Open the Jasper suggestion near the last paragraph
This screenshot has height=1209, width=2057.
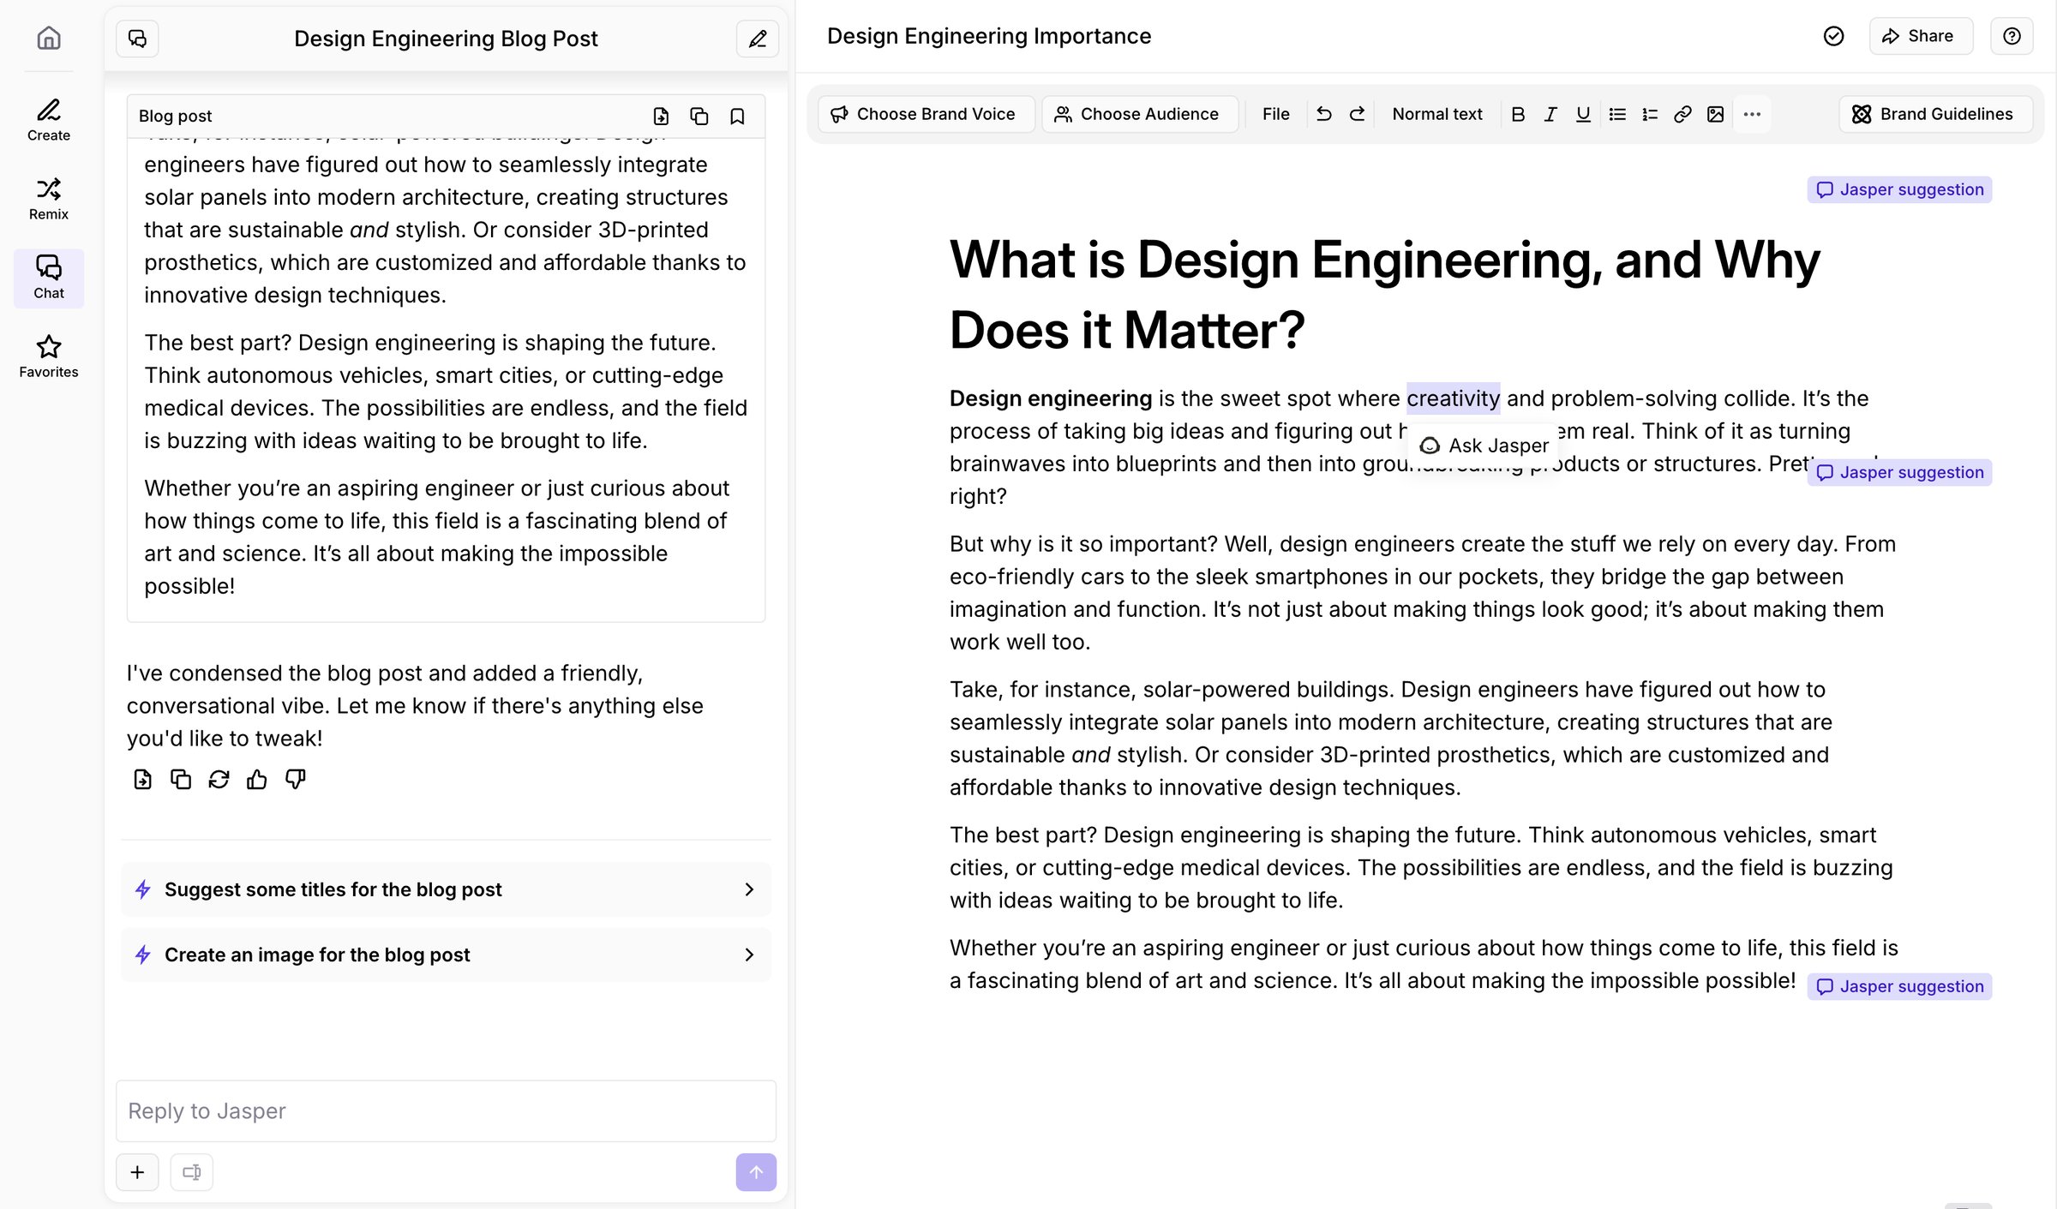pos(1899,986)
